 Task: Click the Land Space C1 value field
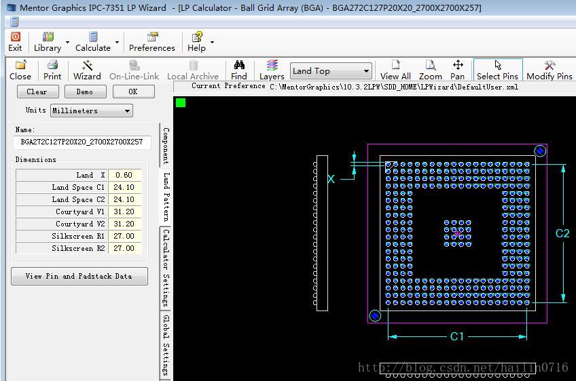pyautogui.click(x=124, y=187)
